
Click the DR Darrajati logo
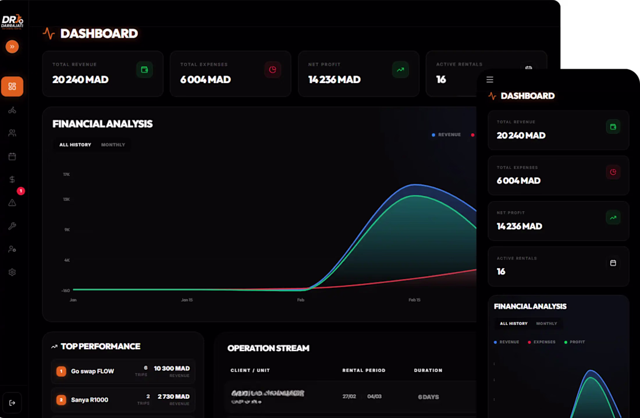point(12,22)
